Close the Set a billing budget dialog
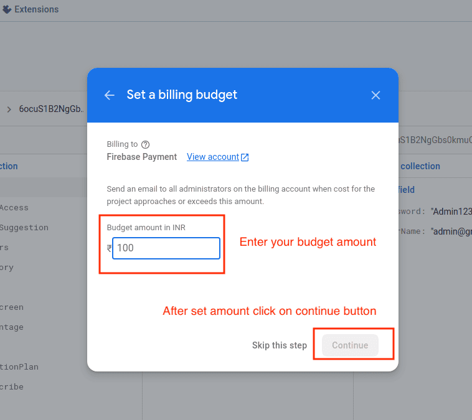 tap(375, 95)
